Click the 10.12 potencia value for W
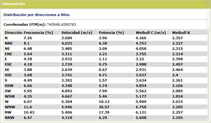The width and height of the screenshot is (211, 123). coord(104,102)
